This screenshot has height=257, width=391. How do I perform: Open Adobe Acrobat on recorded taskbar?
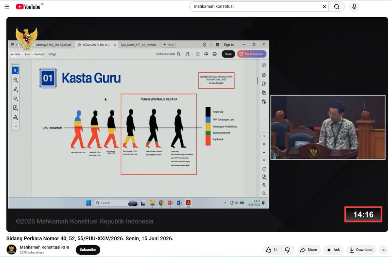coord(188,203)
